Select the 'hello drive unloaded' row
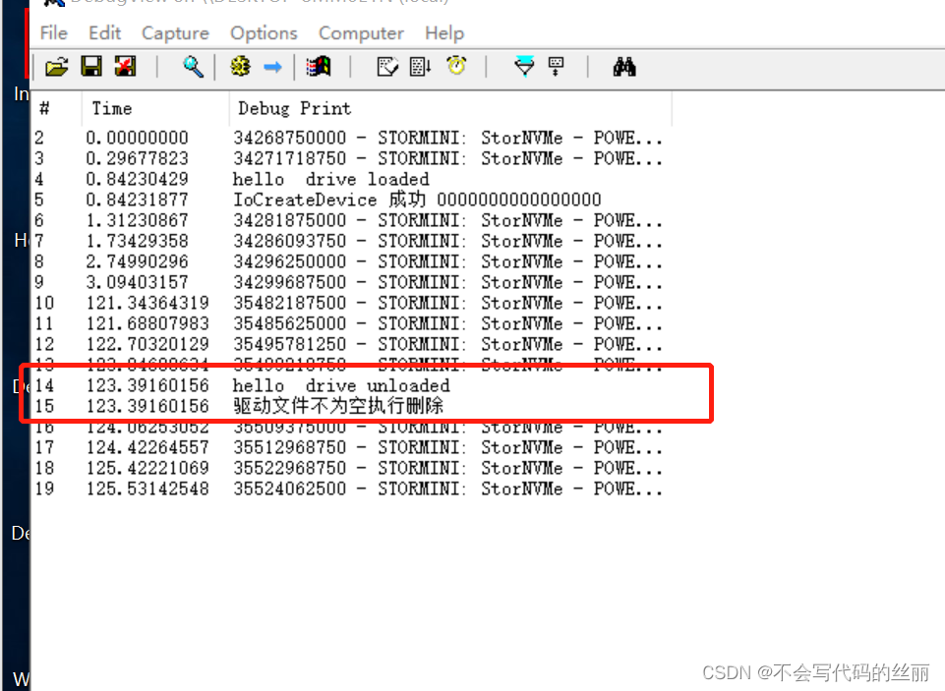This screenshot has height=691, width=945. coord(351,385)
